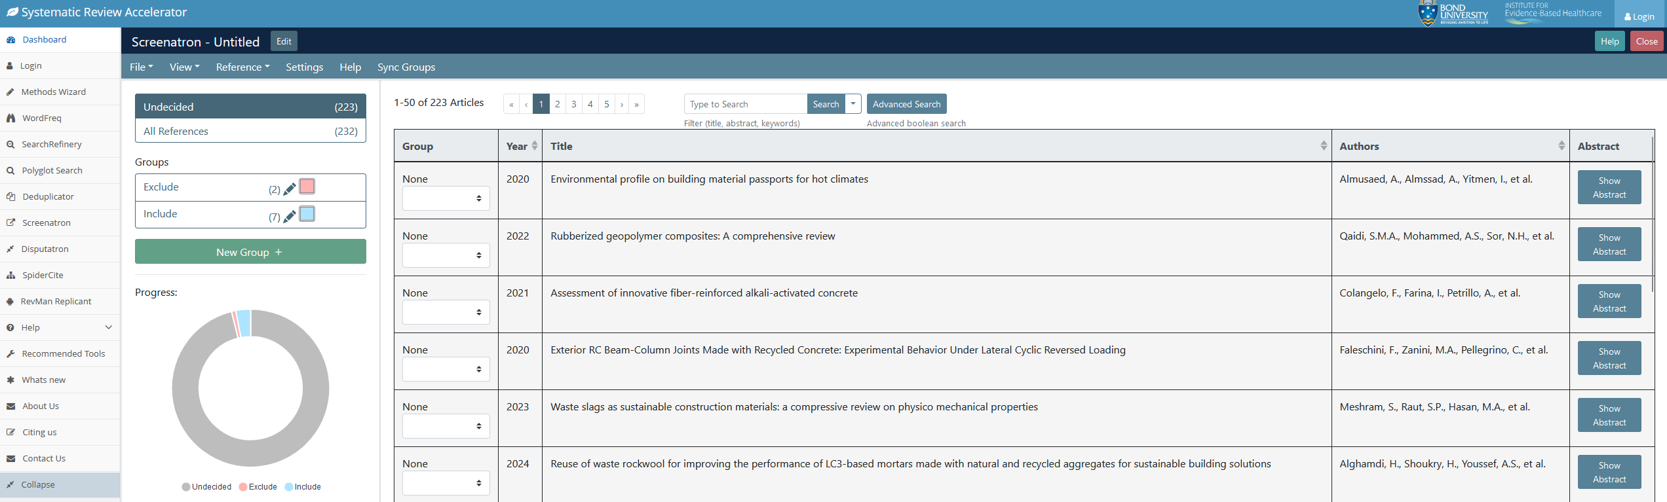Screen dimensions: 1667x502
Task: Open the Reference menu
Action: (x=242, y=67)
